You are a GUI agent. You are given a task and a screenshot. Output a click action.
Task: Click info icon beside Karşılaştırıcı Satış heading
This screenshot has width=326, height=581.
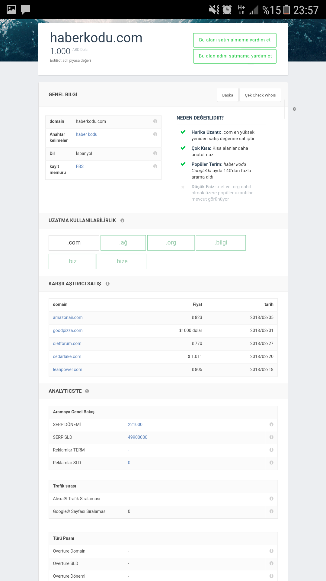click(107, 284)
